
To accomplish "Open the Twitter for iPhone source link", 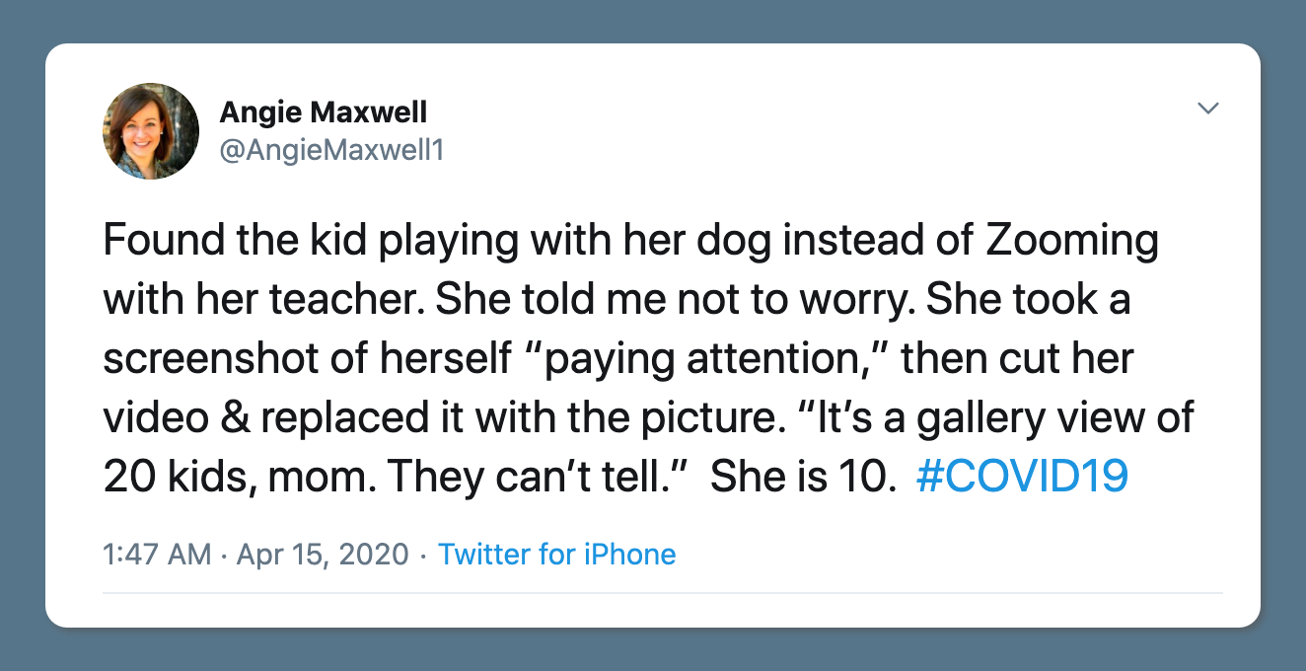I will pyautogui.click(x=557, y=555).
